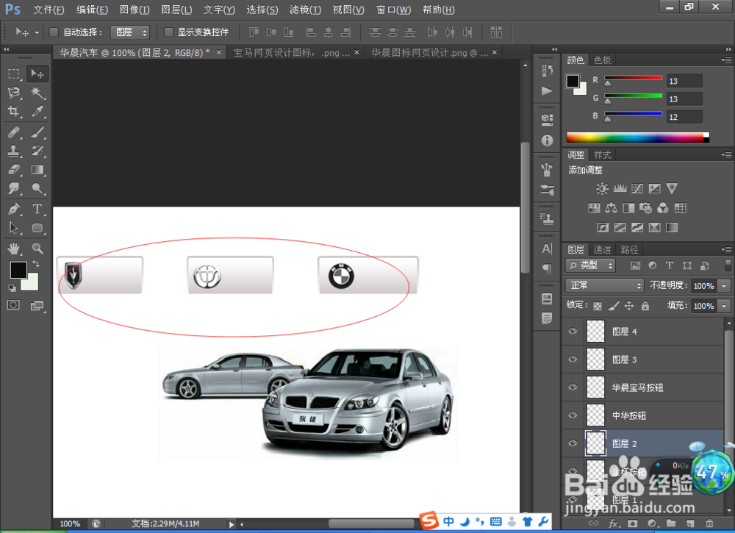The image size is (735, 533).
Task: Open the tool preset picker arrow
Action: (x=37, y=33)
